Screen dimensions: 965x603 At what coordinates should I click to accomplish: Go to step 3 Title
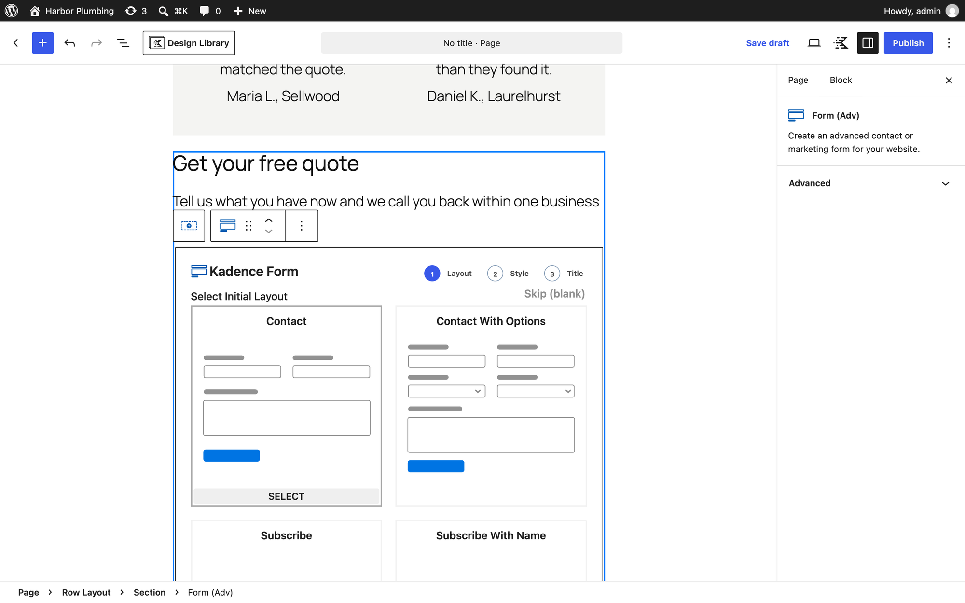(x=564, y=274)
